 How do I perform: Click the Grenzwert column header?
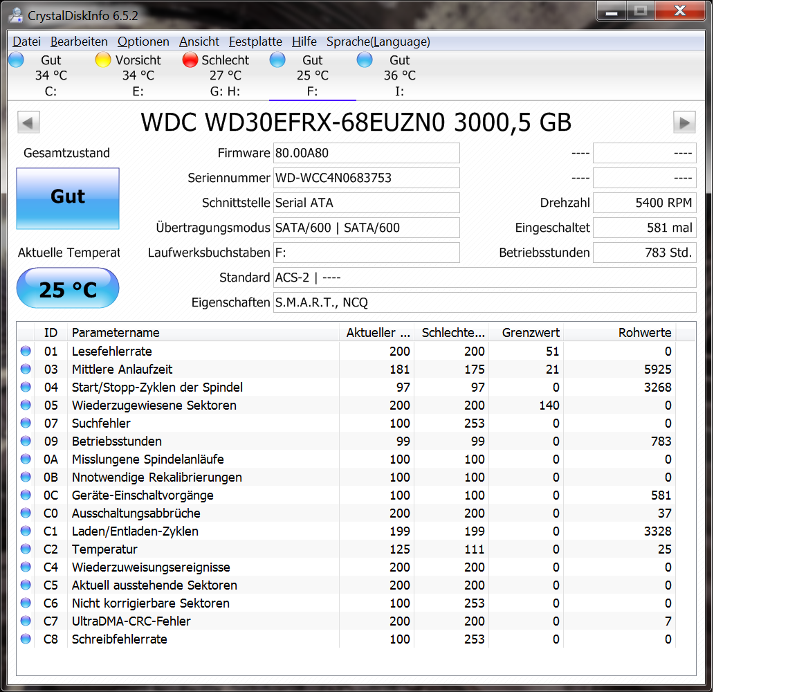pos(526,333)
